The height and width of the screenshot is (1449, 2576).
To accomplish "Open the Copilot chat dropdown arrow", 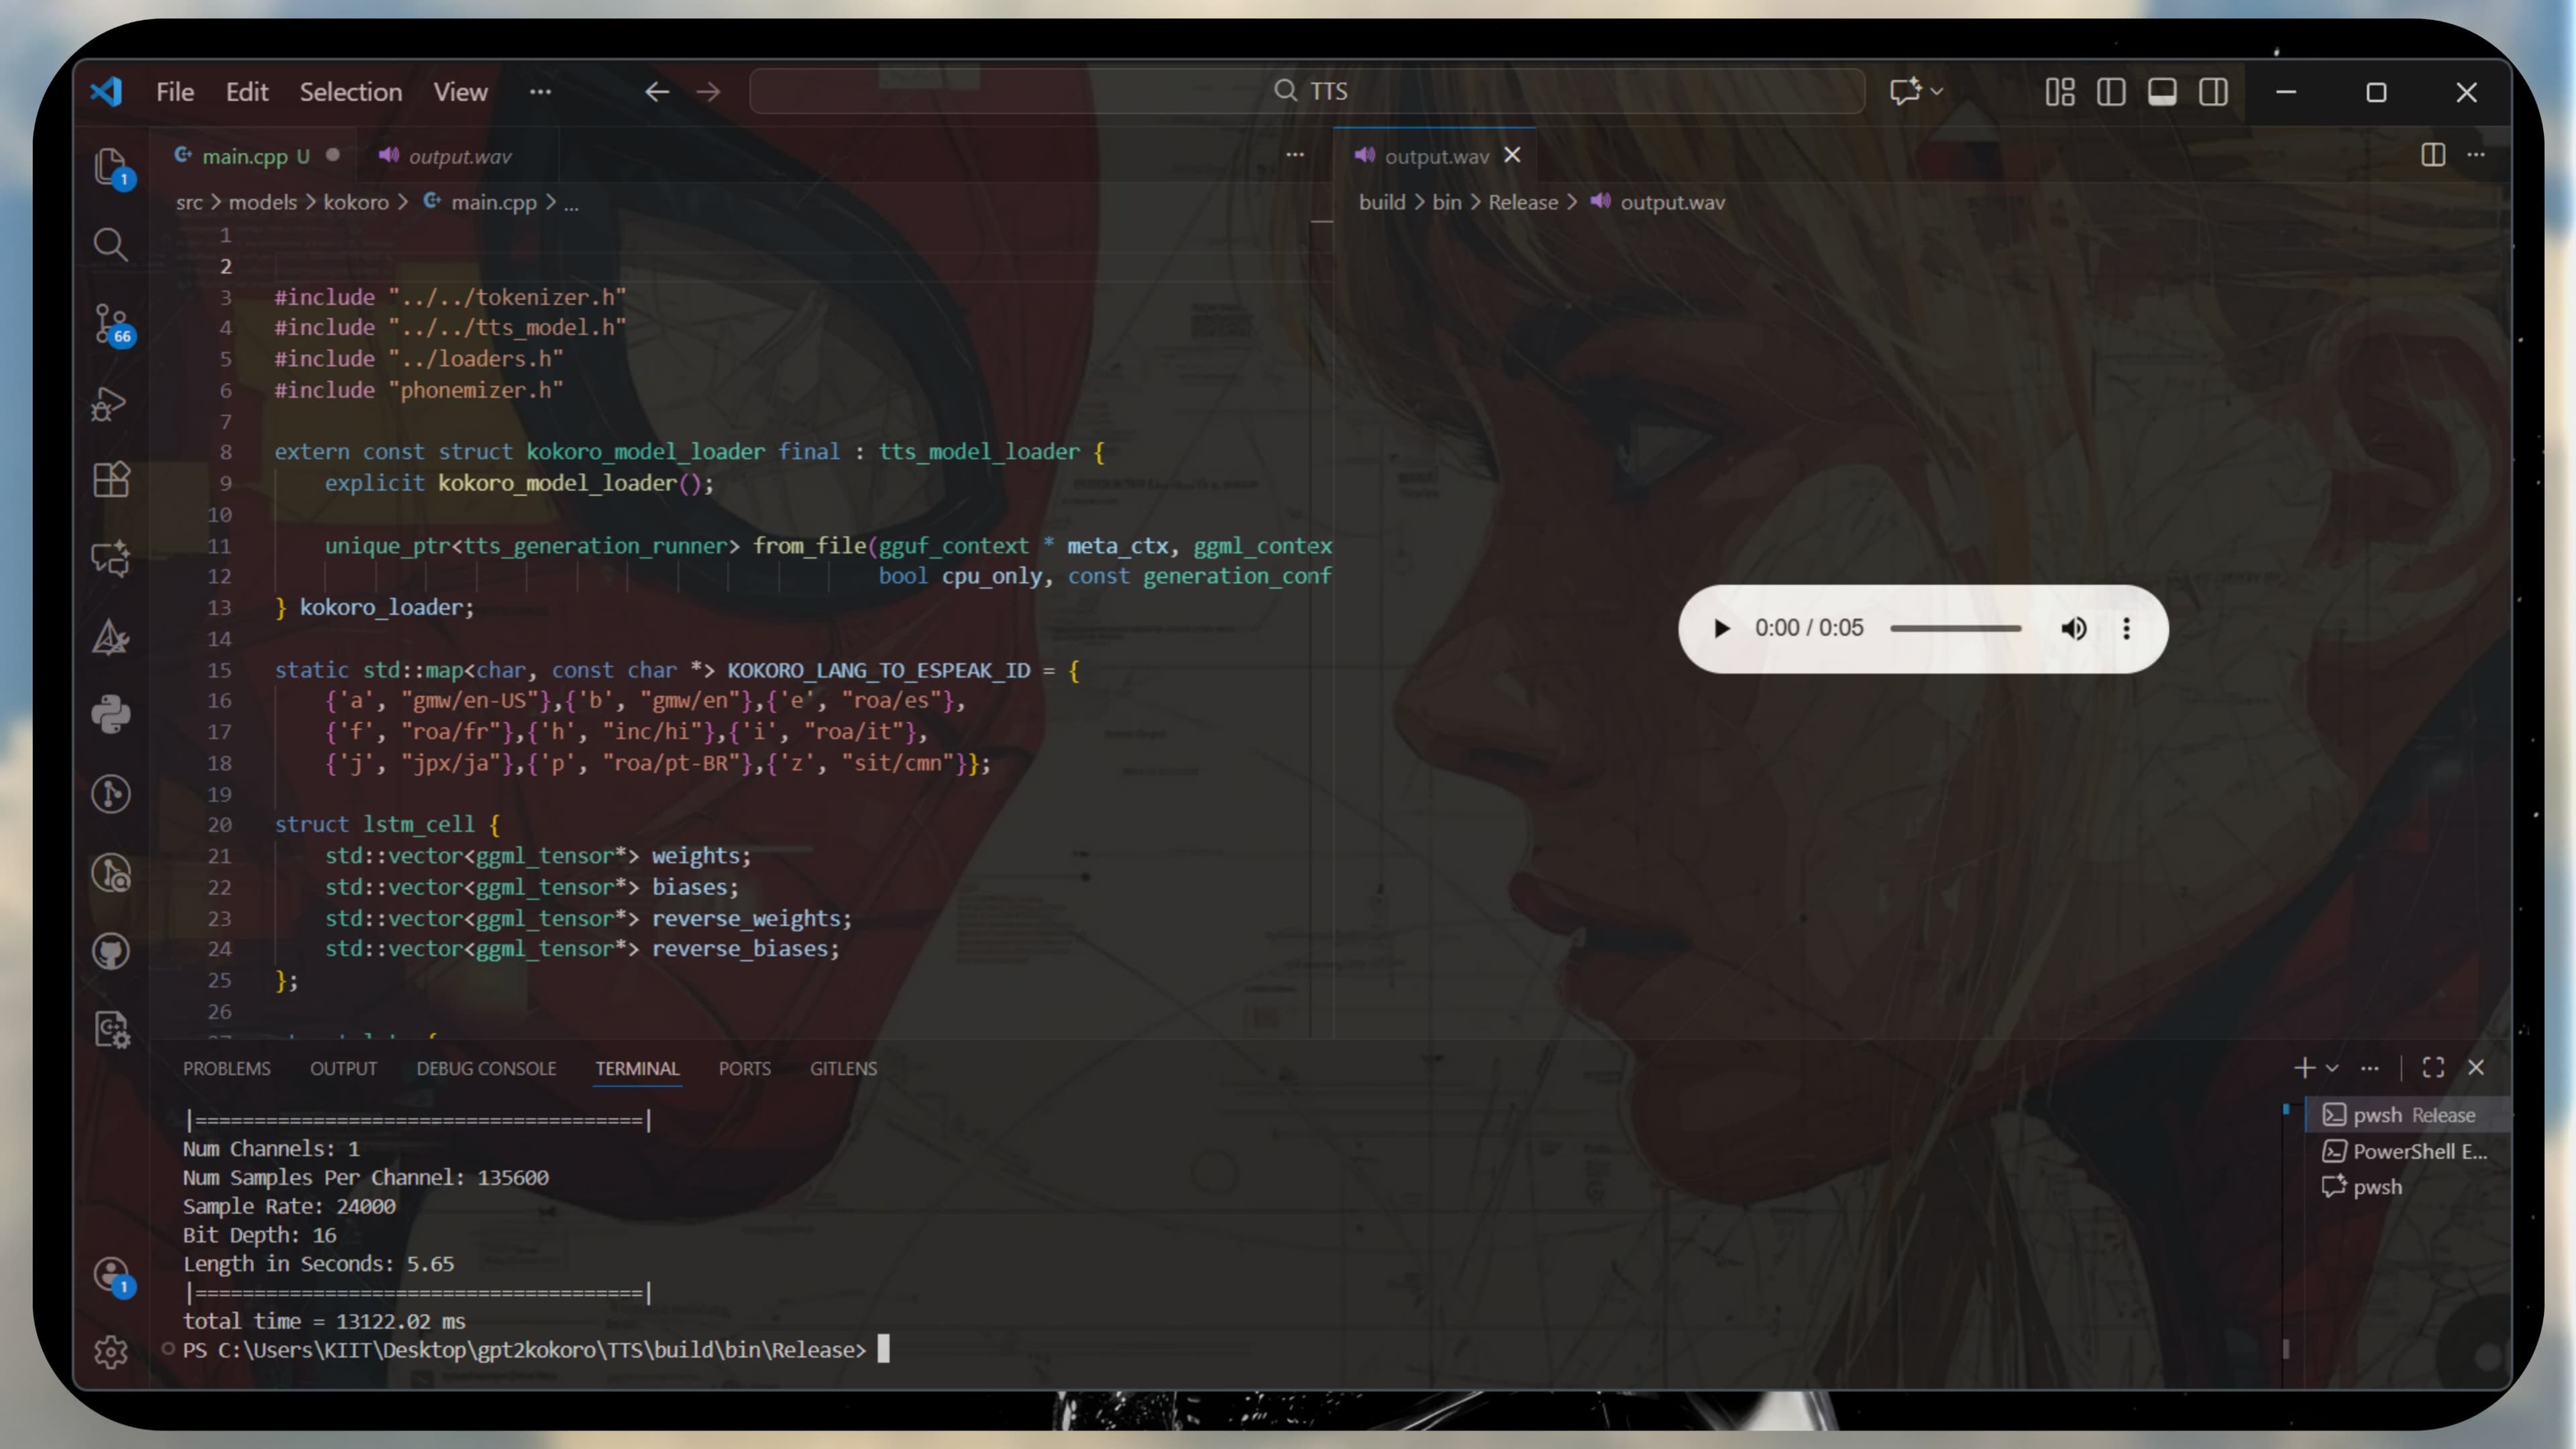I will pos(1937,91).
